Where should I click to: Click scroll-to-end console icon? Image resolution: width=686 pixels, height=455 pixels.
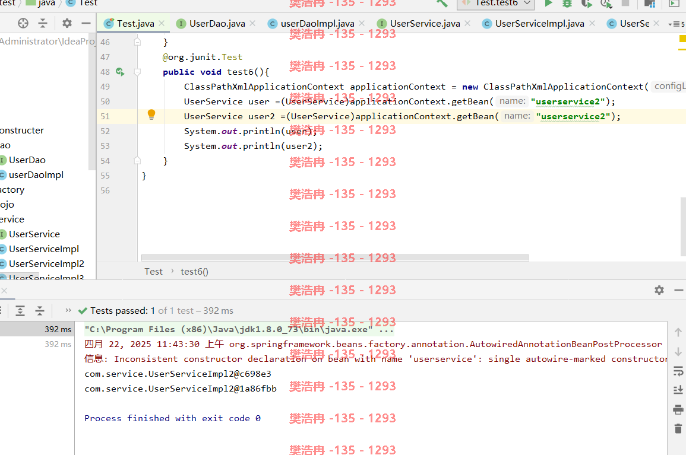[678, 390]
